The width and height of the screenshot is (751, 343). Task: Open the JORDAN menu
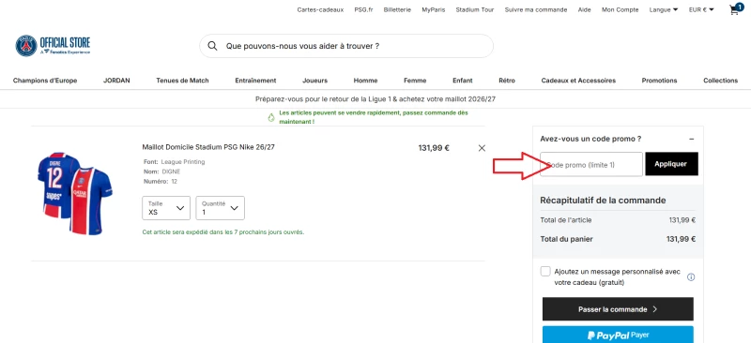click(116, 81)
